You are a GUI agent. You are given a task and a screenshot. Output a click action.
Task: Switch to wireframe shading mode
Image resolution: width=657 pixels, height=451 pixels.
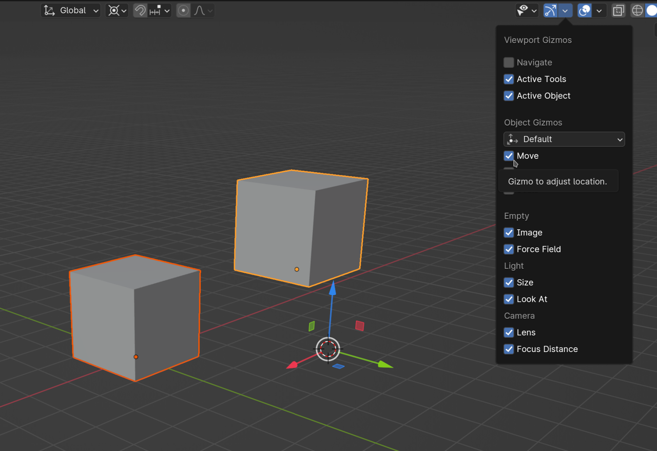click(x=637, y=11)
